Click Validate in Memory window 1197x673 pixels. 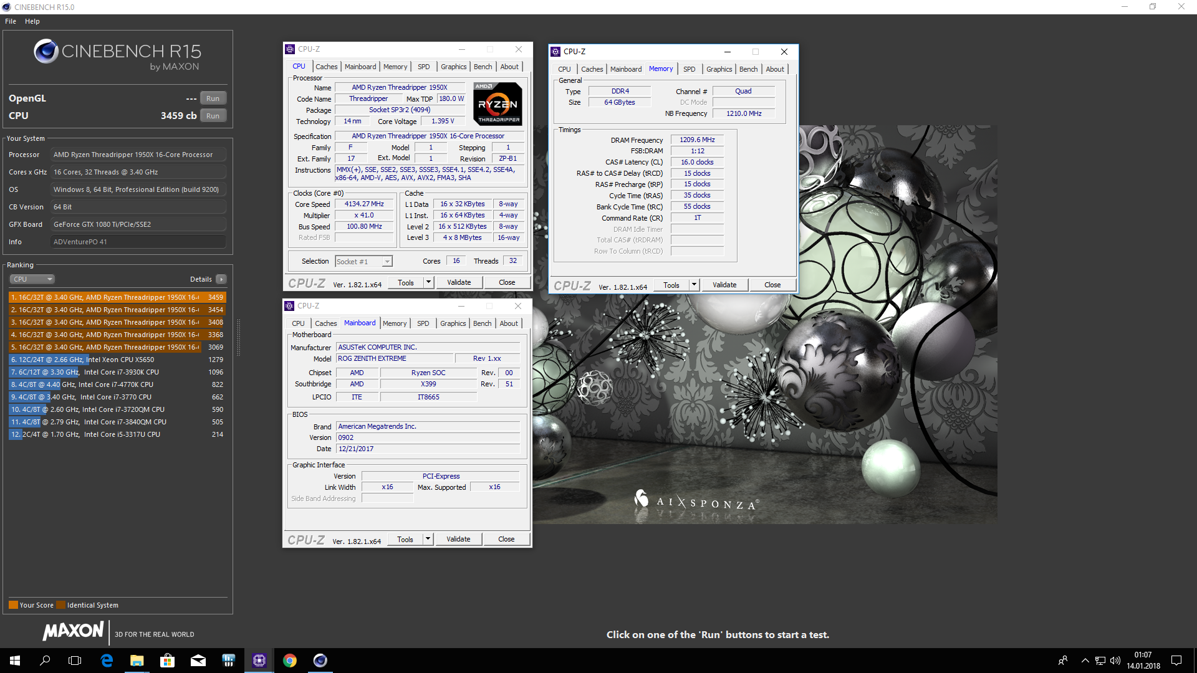[724, 285]
